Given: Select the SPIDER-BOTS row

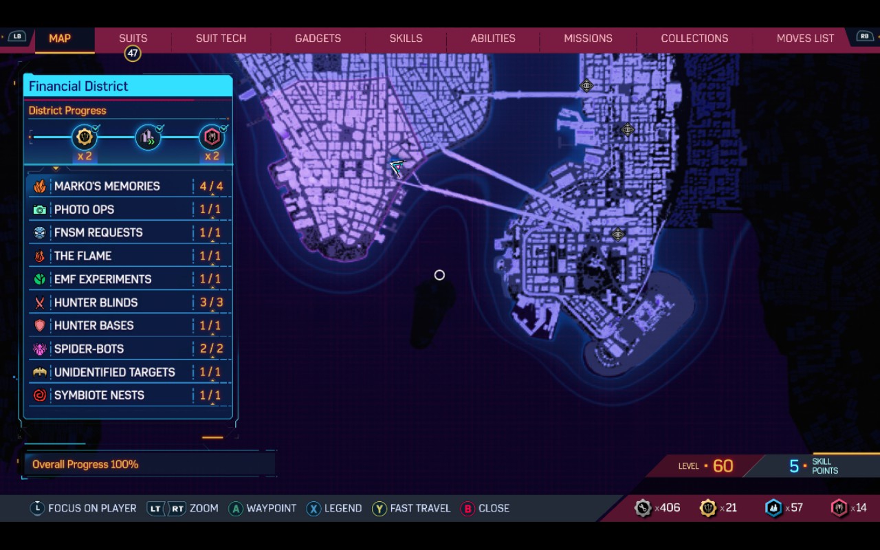Looking at the screenshot, I should click(x=129, y=349).
